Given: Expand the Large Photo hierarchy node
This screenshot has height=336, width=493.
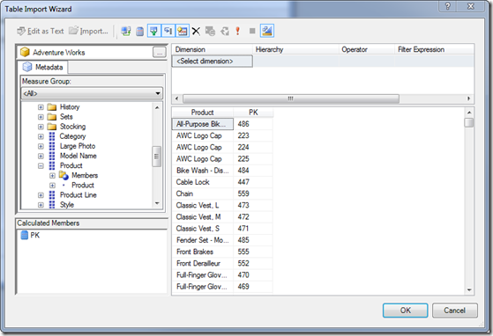Looking at the screenshot, I should [41, 146].
